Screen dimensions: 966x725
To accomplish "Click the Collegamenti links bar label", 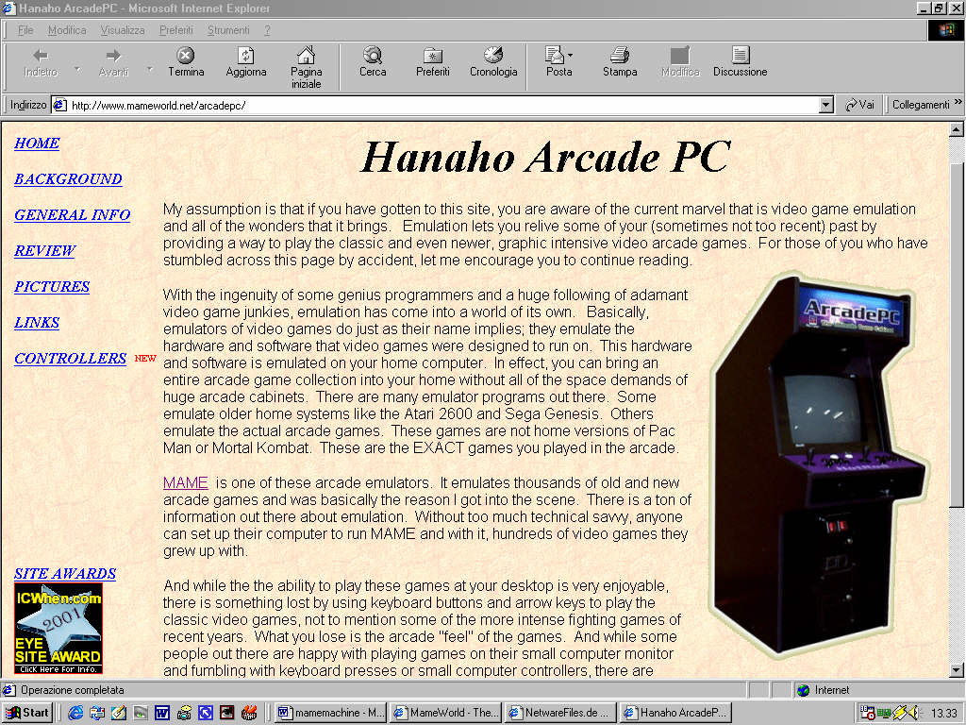I will (x=921, y=105).
